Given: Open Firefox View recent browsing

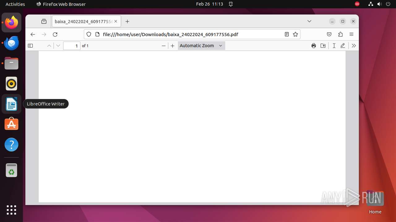Looking at the screenshot, I should 44,21.
